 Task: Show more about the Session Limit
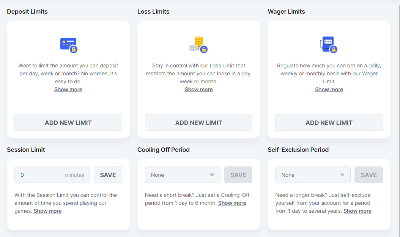point(47,211)
